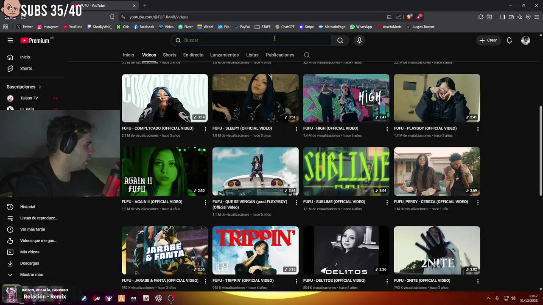Open the Lanzamientos tab
The height and width of the screenshot is (305, 543).
(224, 55)
